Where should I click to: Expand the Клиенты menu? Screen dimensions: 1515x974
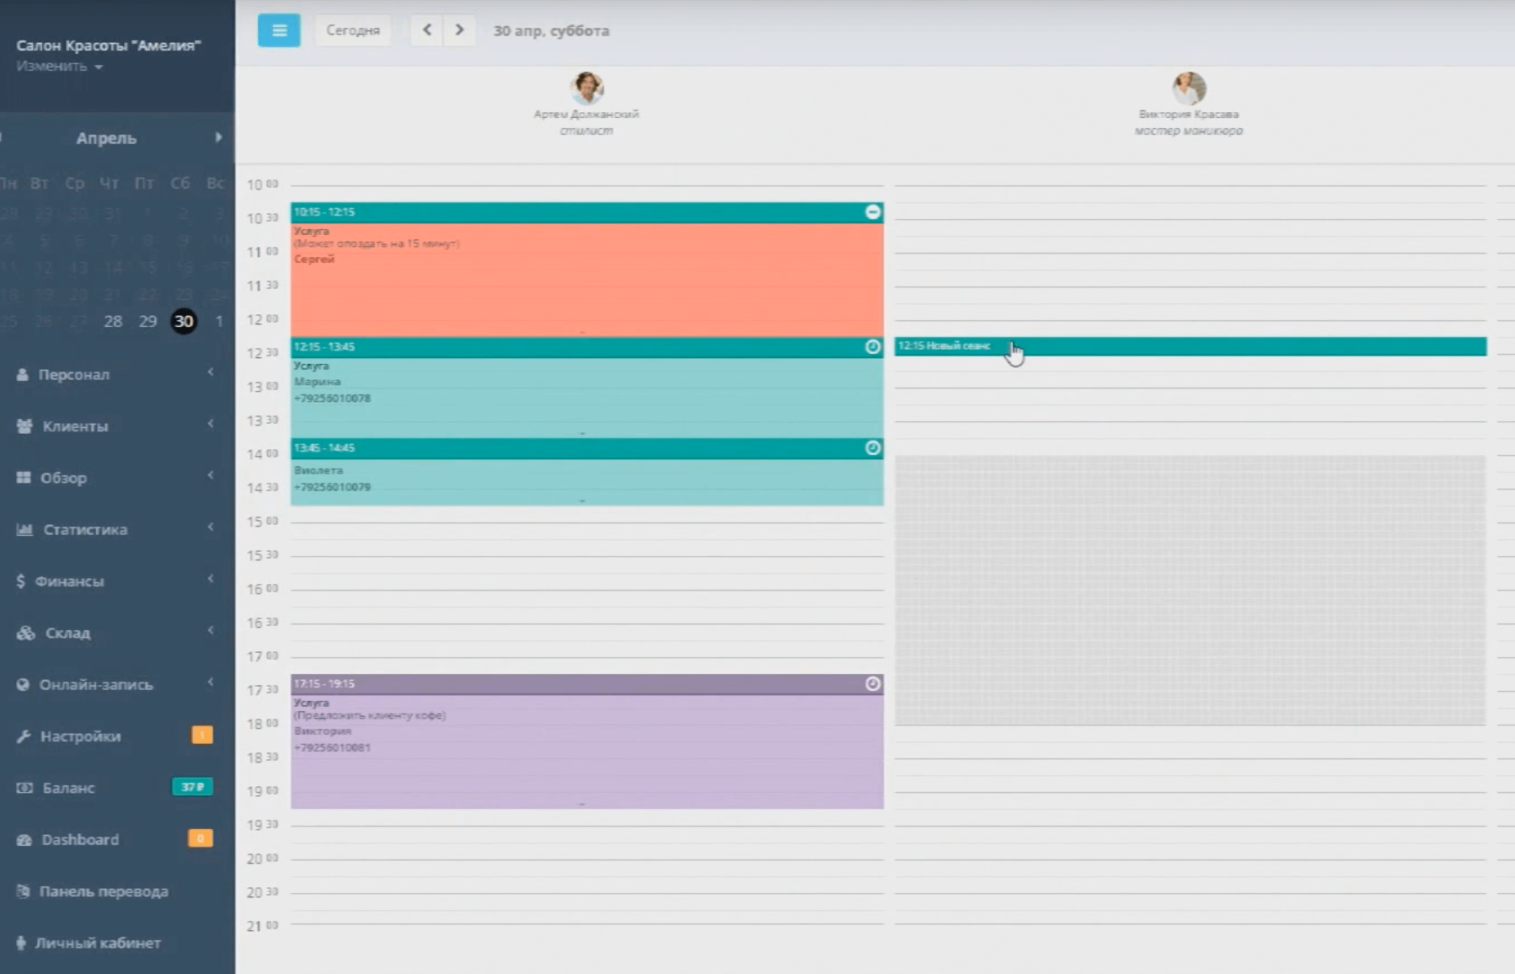(x=75, y=426)
